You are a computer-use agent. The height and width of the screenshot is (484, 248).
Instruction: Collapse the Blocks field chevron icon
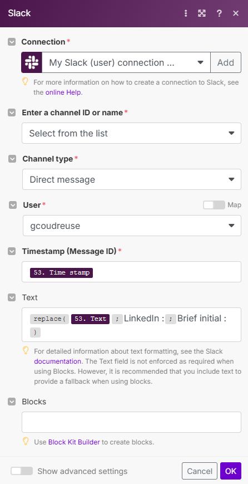click(12, 402)
